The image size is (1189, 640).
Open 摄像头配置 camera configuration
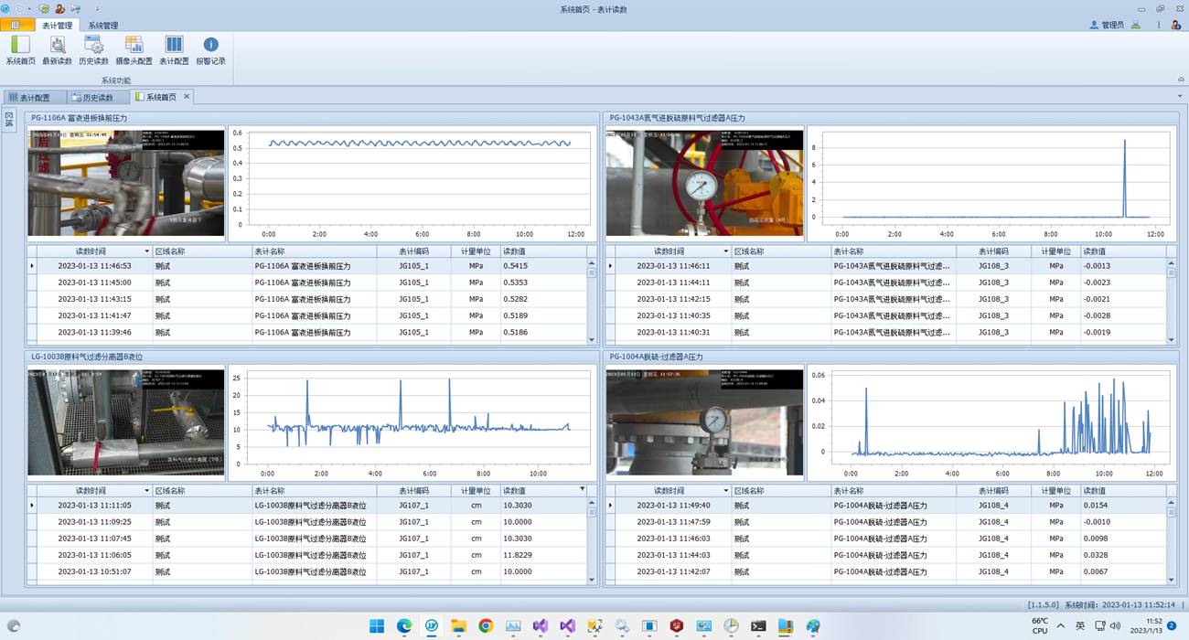pos(134,48)
